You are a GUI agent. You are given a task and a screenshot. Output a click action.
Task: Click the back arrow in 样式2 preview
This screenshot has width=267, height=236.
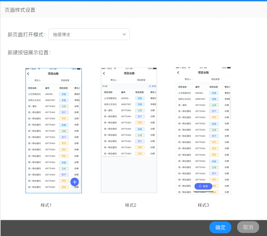[104, 73]
